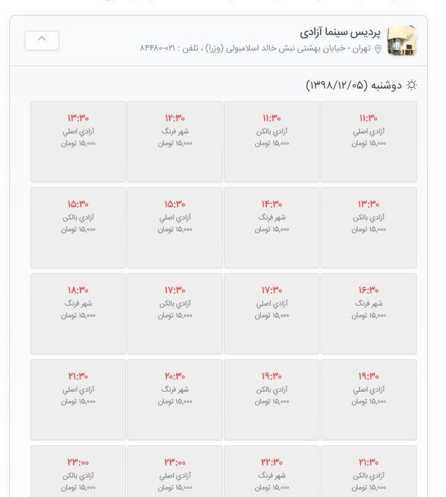Click the cinema address and phone text
The height and width of the screenshot is (497, 446).
coord(255,49)
